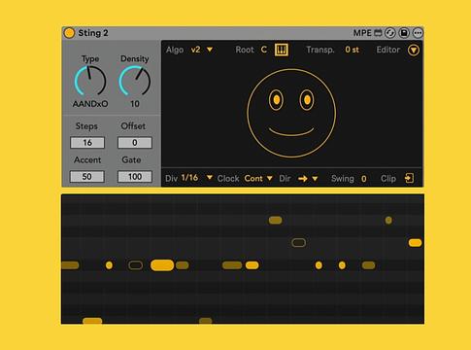Click the Type knob
Screen dimensions: 471x350
tap(90, 82)
